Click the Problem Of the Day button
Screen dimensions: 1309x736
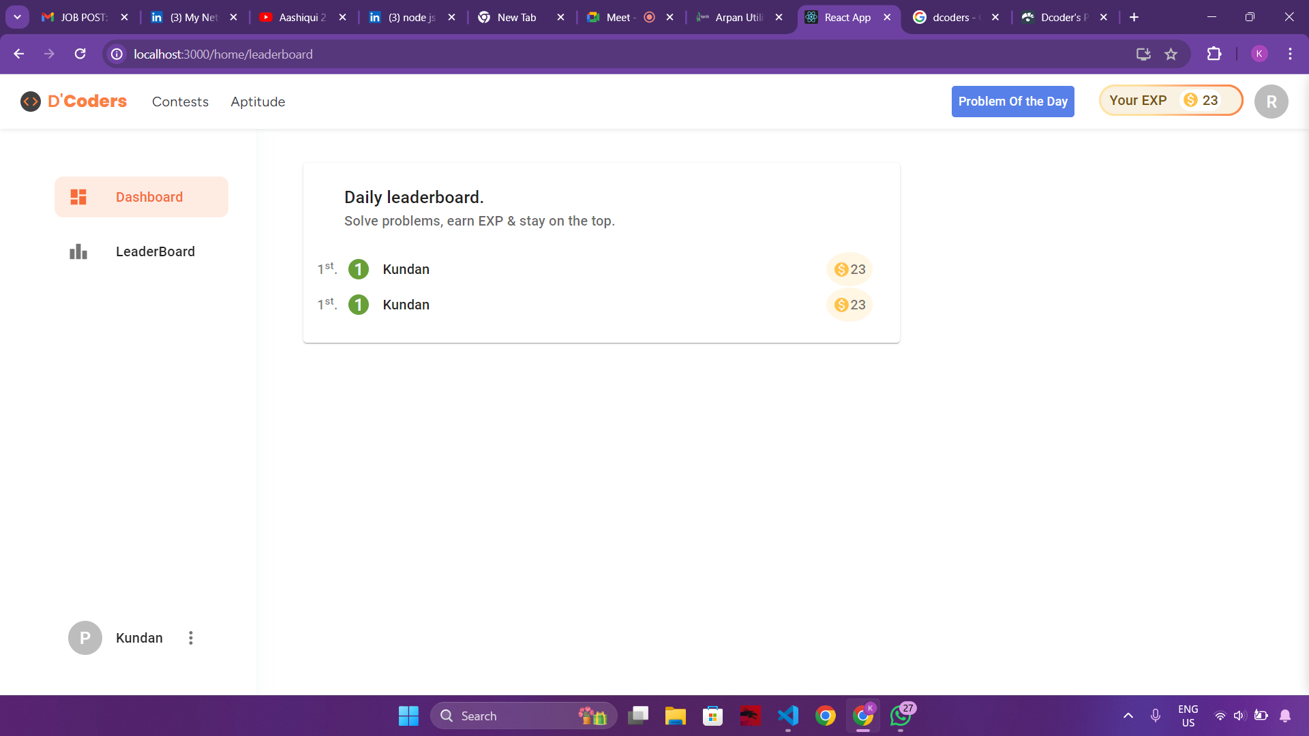[1012, 102]
